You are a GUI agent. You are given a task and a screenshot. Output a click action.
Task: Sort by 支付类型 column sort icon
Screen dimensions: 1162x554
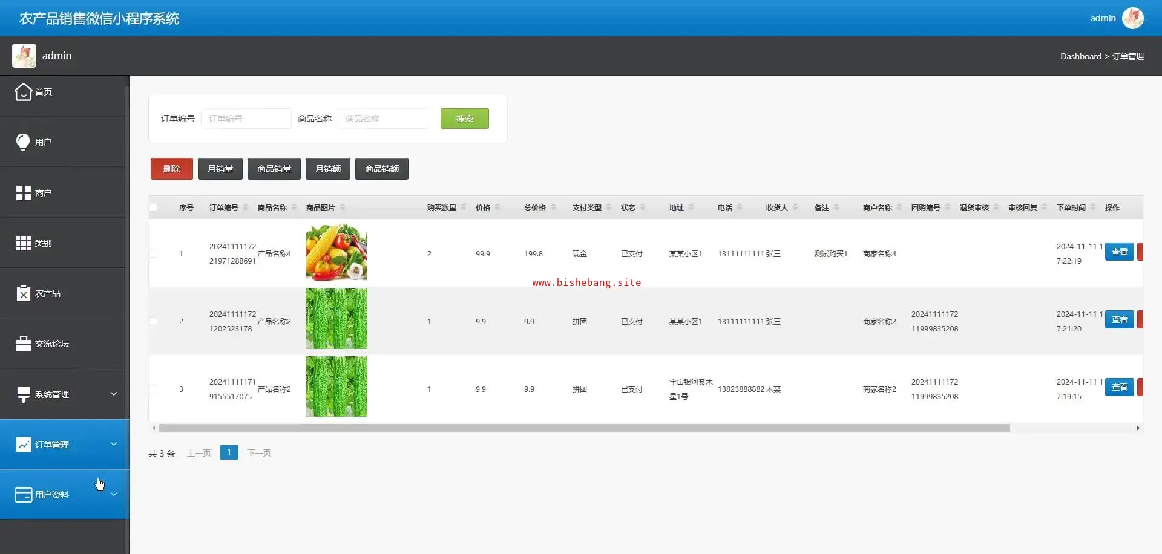608,207
